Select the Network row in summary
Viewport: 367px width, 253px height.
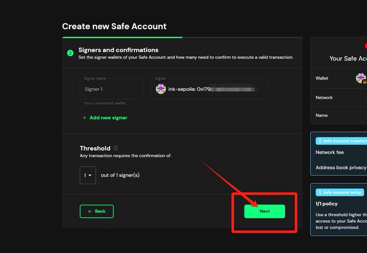click(338, 98)
